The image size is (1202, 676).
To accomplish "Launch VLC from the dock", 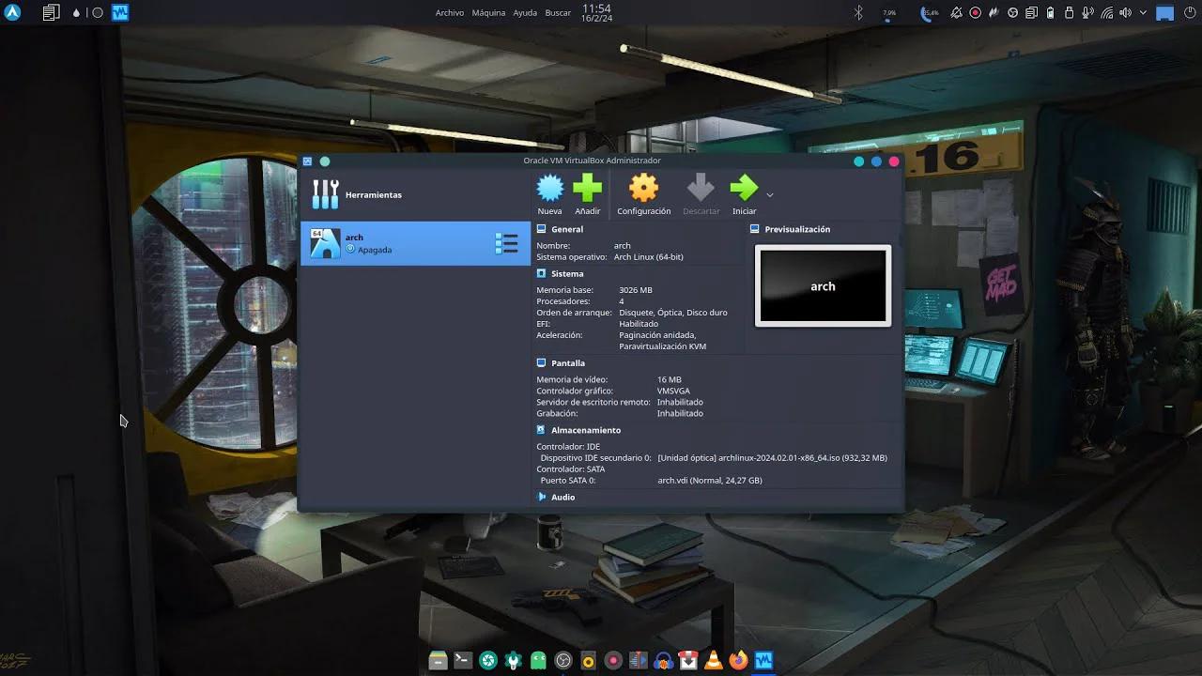I will tap(714, 660).
